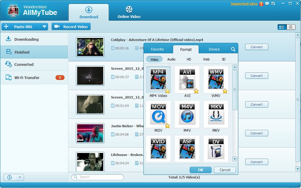Click the 00:01:54 screen recording thumbnail

point(90,104)
